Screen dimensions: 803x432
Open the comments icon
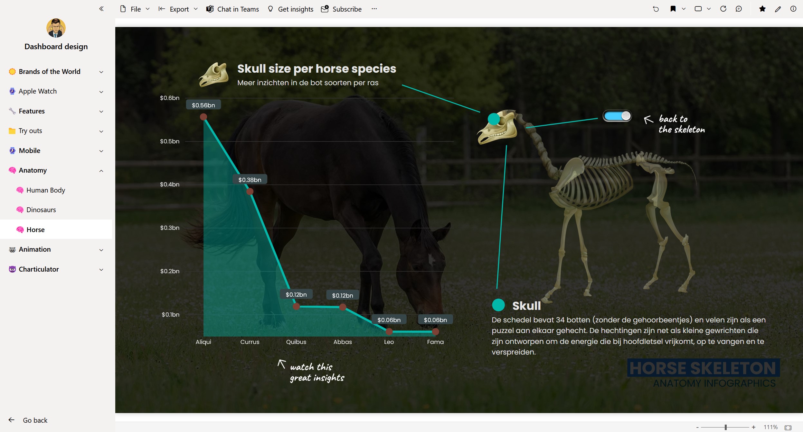tap(739, 9)
